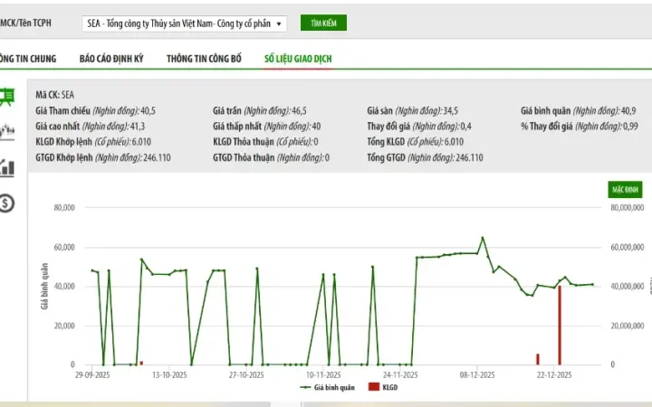Click the MCK/Tên TCPH field label
Screen dimensions: 652x407
[x=25, y=23]
